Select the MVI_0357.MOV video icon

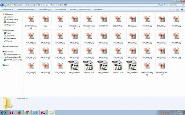click(118, 66)
